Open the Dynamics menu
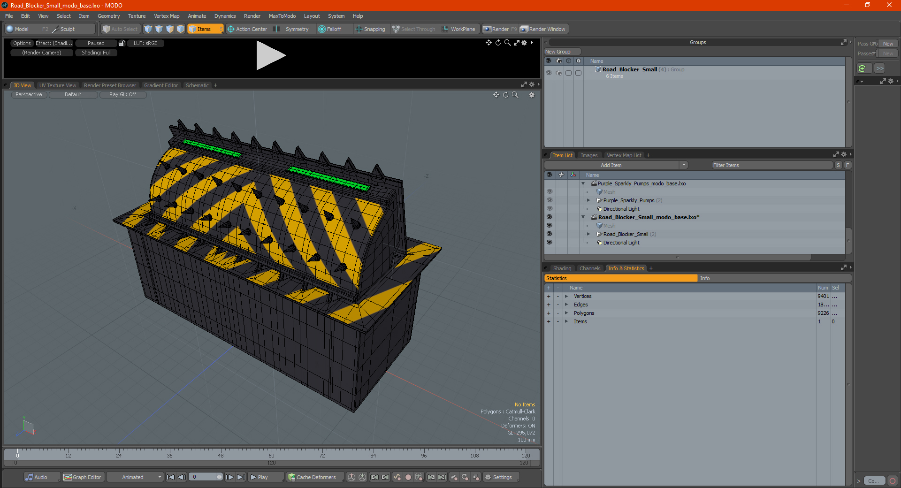The image size is (901, 488). click(225, 16)
